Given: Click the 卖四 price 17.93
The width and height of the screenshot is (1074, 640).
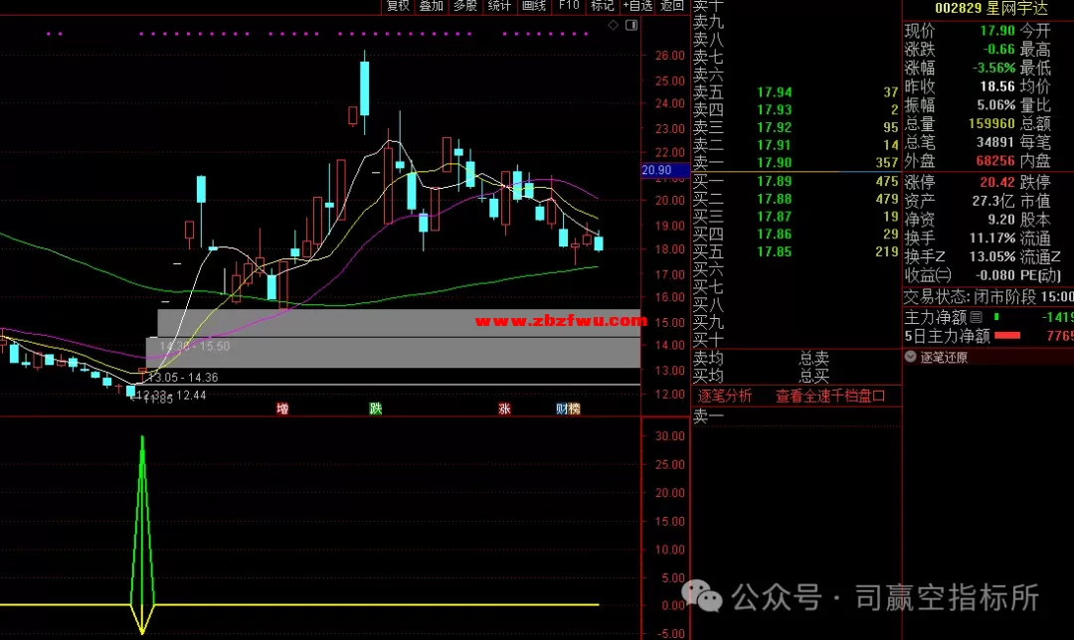Looking at the screenshot, I should (x=774, y=109).
